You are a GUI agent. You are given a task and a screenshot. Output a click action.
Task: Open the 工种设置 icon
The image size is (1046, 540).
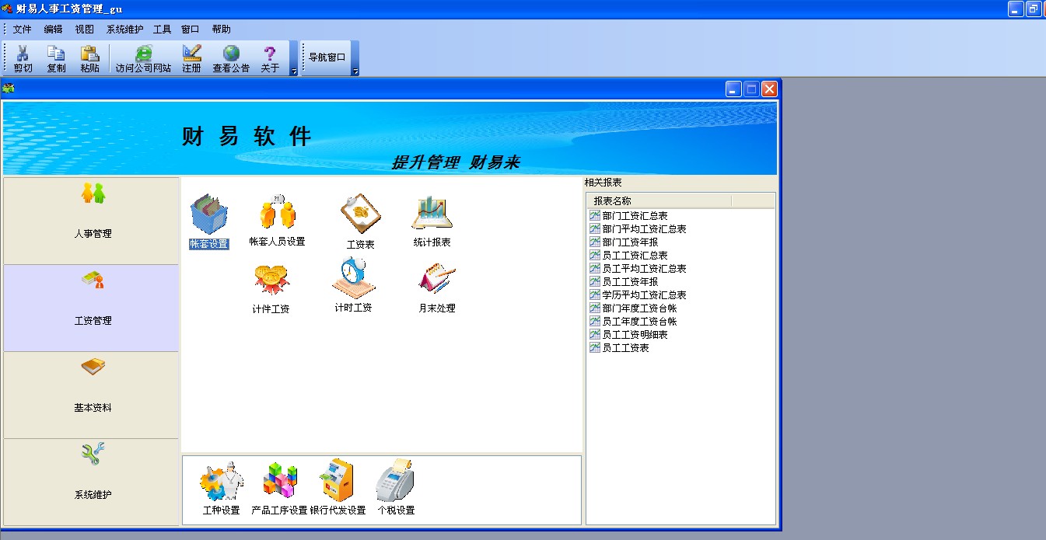coord(221,489)
